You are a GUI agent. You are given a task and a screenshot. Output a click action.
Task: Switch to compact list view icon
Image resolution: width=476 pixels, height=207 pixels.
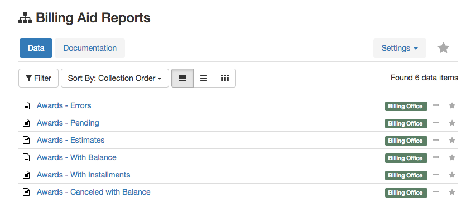coord(204,78)
